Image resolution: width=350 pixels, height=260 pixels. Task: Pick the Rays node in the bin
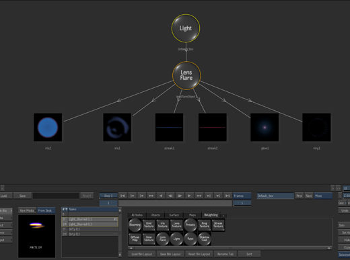(x=190, y=239)
